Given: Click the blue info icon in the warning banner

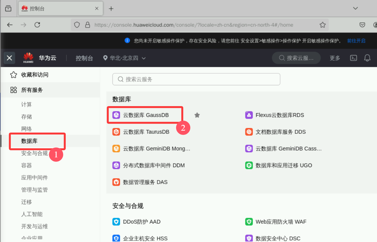Looking at the screenshot, I should coord(128,40).
